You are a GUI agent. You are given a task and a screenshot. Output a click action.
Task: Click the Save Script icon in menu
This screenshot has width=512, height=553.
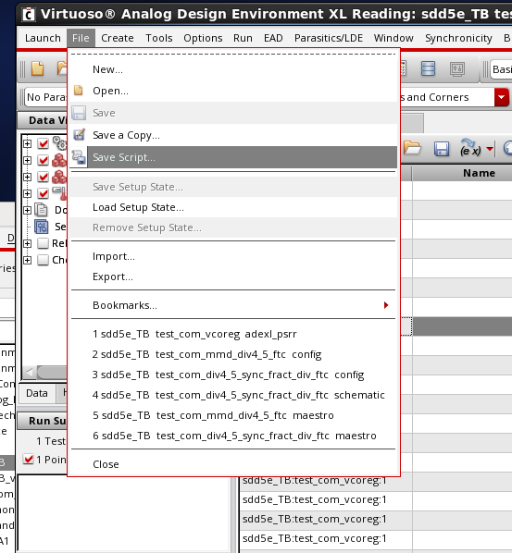[79, 157]
